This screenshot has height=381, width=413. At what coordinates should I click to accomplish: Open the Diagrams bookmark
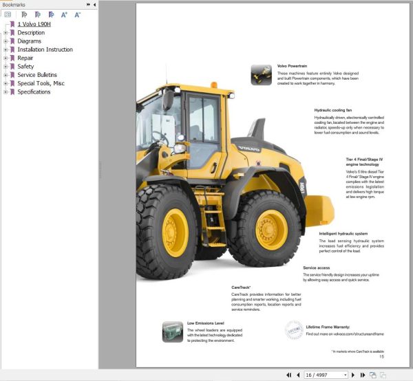point(29,41)
